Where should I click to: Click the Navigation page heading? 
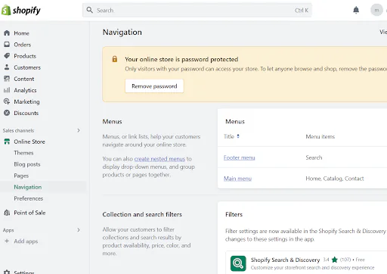(122, 32)
